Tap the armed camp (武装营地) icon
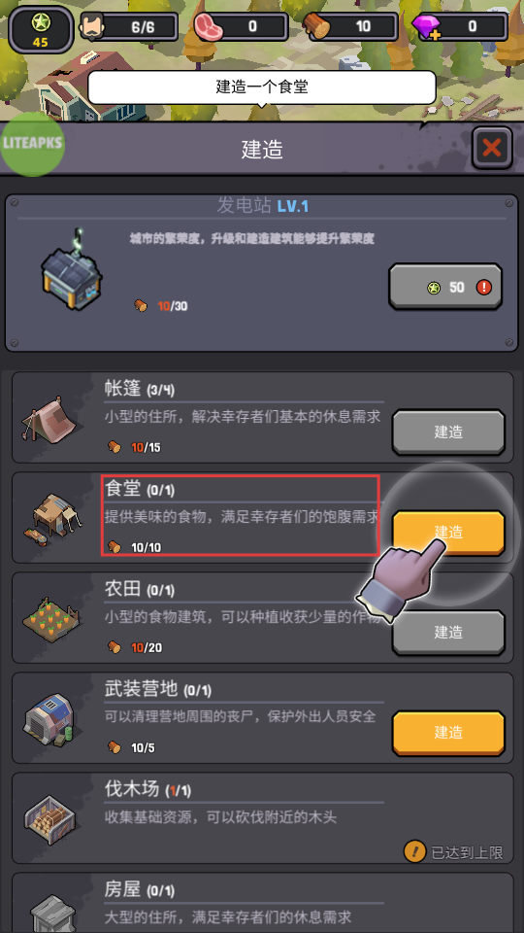 (51, 720)
